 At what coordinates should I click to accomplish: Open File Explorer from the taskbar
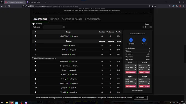(7, 103)
